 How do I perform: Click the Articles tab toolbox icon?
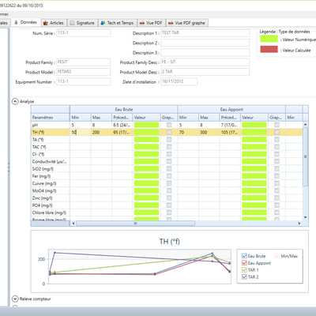[x=46, y=23]
